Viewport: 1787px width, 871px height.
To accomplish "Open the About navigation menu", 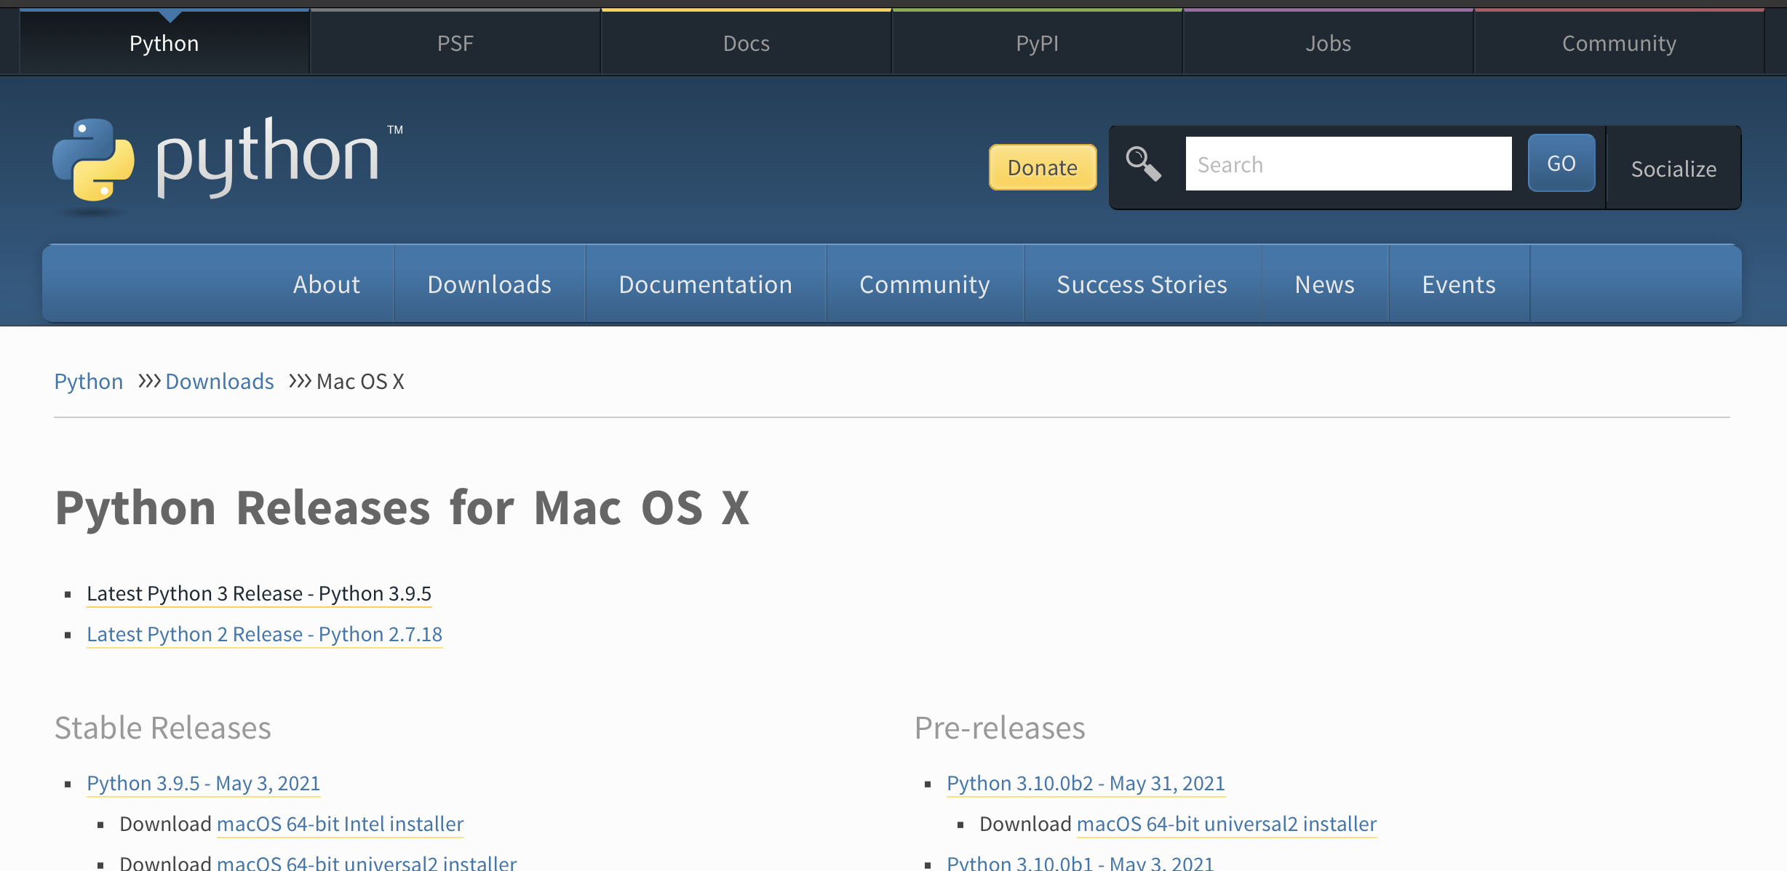I will 327,284.
